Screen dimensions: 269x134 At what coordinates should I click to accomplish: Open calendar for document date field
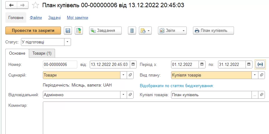[133, 64]
